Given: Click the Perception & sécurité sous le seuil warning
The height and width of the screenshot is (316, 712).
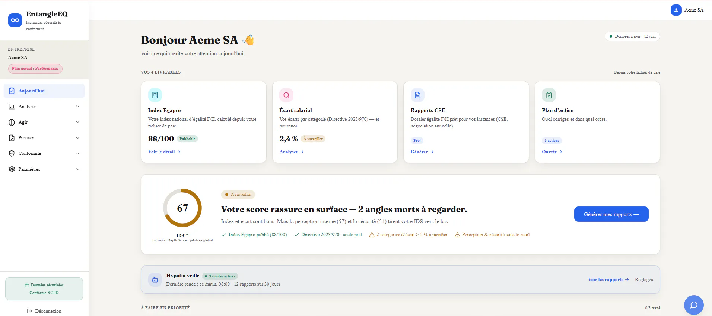Looking at the screenshot, I should coord(492,235).
